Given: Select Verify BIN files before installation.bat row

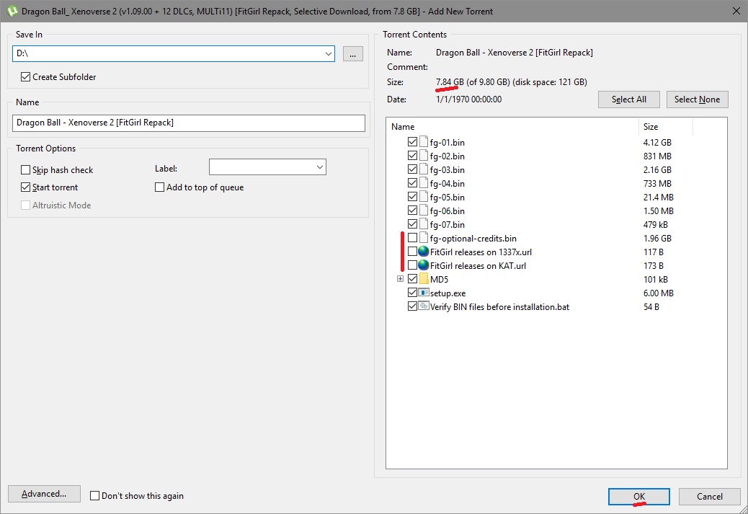Looking at the screenshot, I should click(499, 307).
